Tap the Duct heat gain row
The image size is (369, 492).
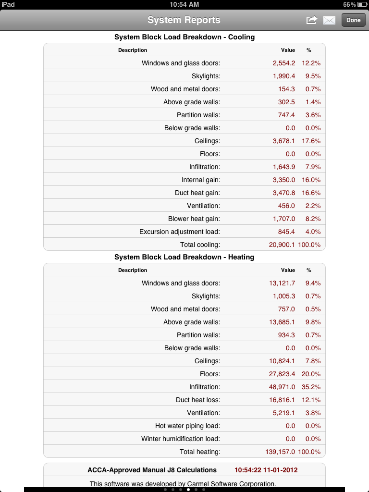coord(184,193)
